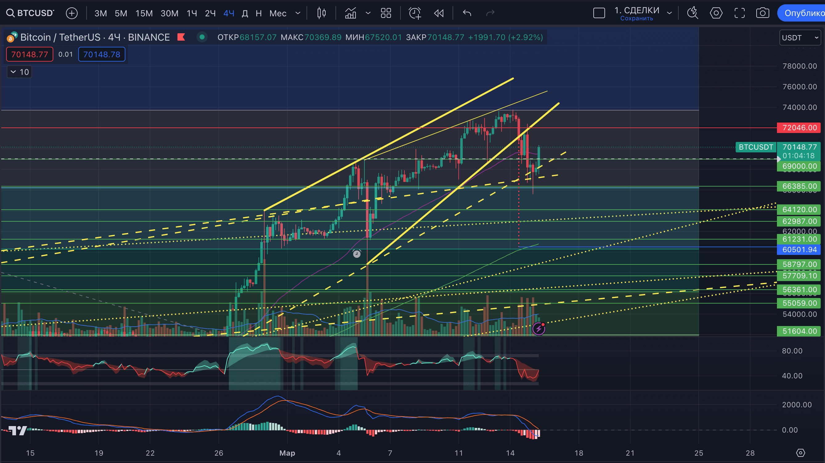Image resolution: width=825 pixels, height=463 pixels.
Task: Click the Сохранить save link
Action: click(x=637, y=18)
